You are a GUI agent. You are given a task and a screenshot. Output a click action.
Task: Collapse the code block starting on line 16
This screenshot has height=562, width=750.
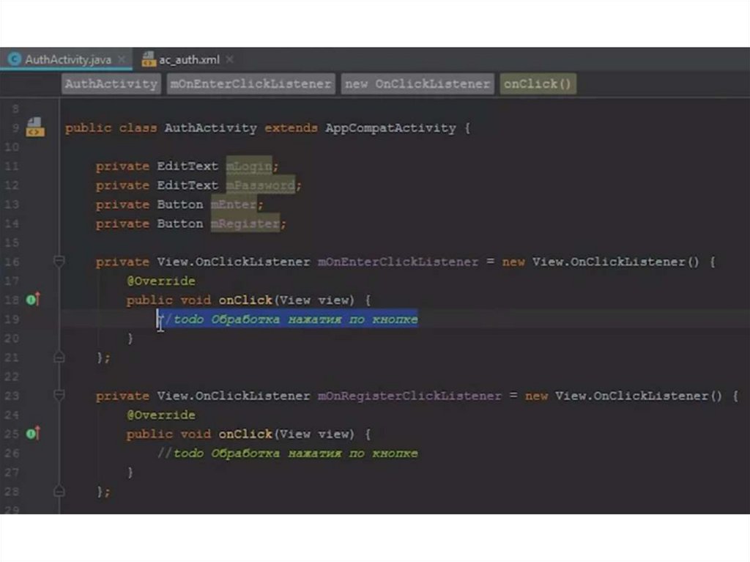pos(59,262)
